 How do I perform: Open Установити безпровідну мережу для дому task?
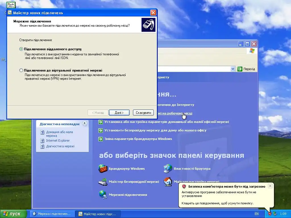coord(155,130)
